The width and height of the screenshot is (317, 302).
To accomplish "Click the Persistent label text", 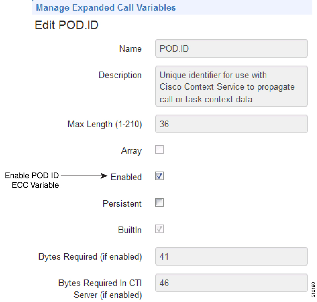I will coord(122,204).
